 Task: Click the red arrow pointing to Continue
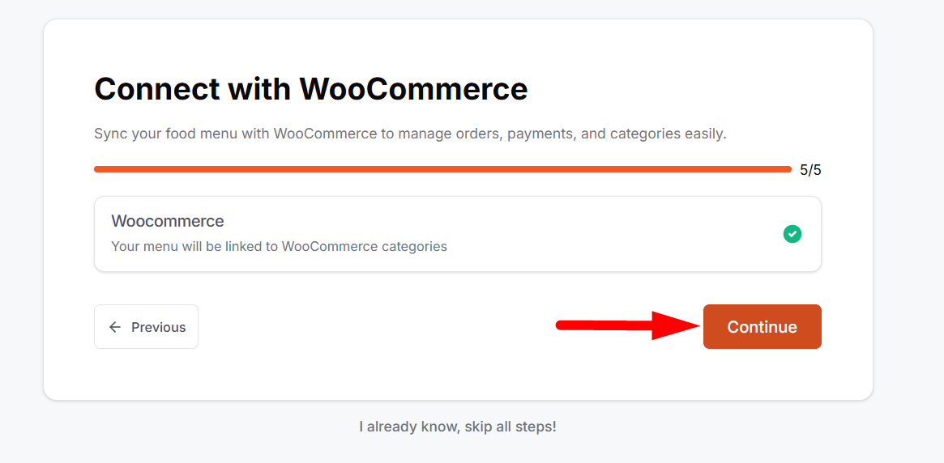677,325
